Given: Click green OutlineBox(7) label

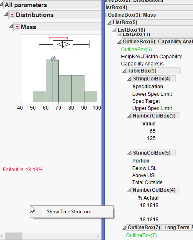Looking at the screenshot, I should point(141,235).
